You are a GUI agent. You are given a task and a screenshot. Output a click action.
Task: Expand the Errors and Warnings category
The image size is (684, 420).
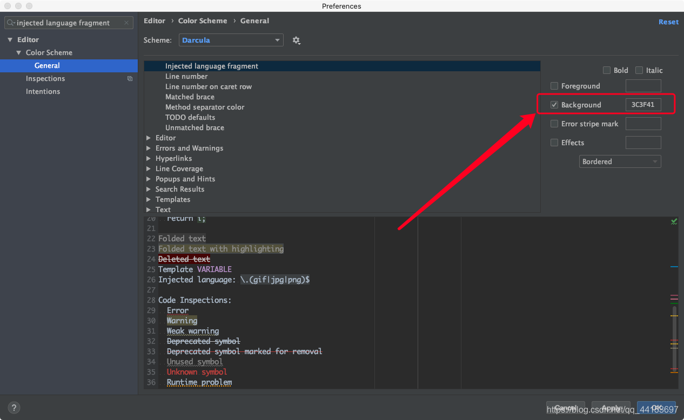(149, 148)
